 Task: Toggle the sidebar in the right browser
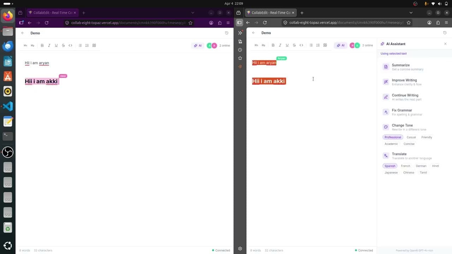pyautogui.click(x=239, y=23)
